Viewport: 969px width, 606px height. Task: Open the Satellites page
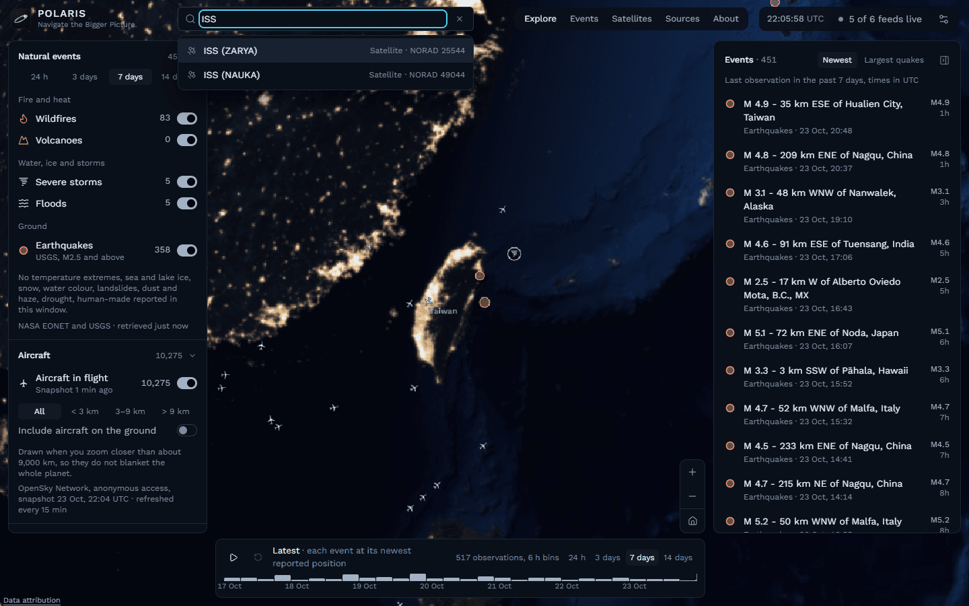click(632, 19)
